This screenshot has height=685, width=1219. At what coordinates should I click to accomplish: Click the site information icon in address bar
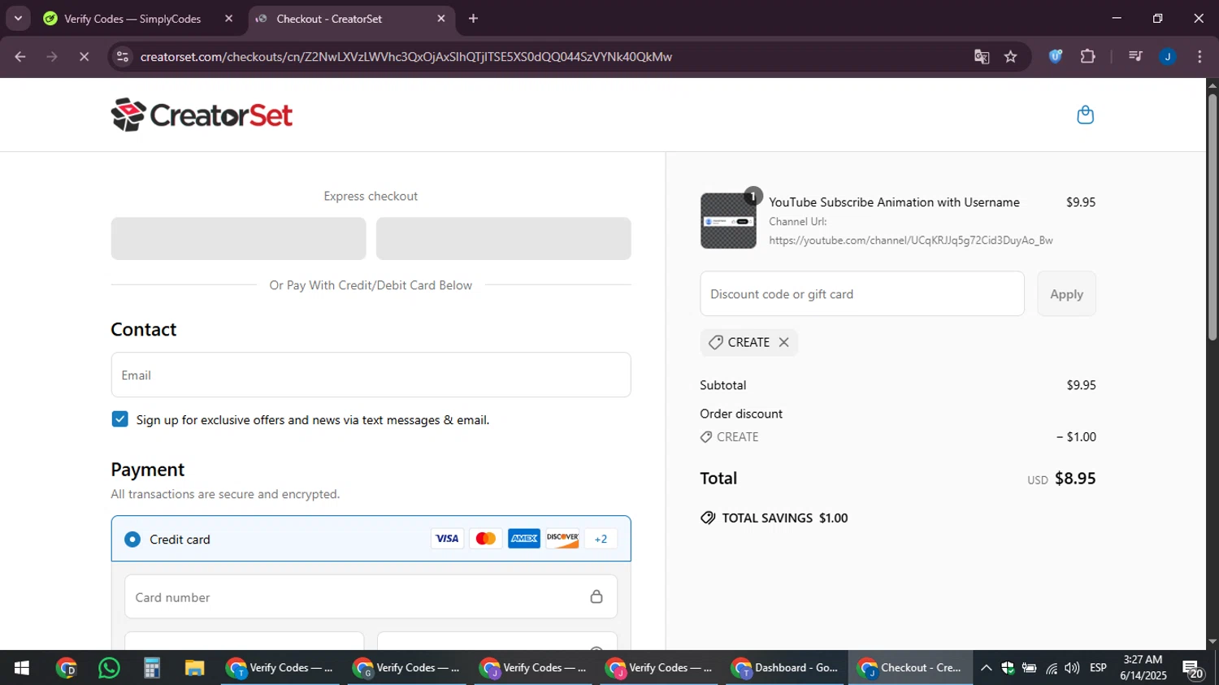point(123,57)
